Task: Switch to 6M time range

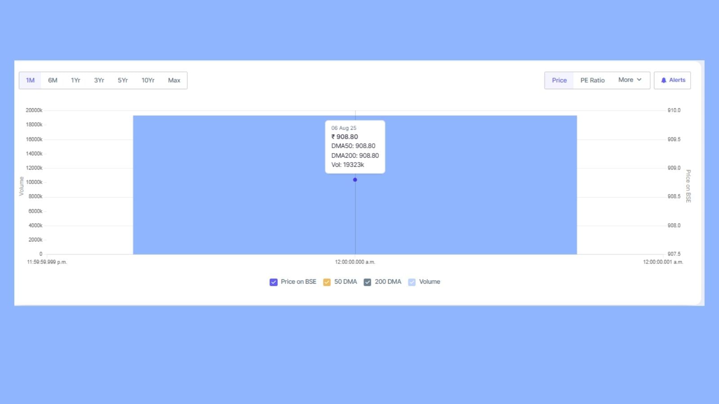Action: [53, 80]
